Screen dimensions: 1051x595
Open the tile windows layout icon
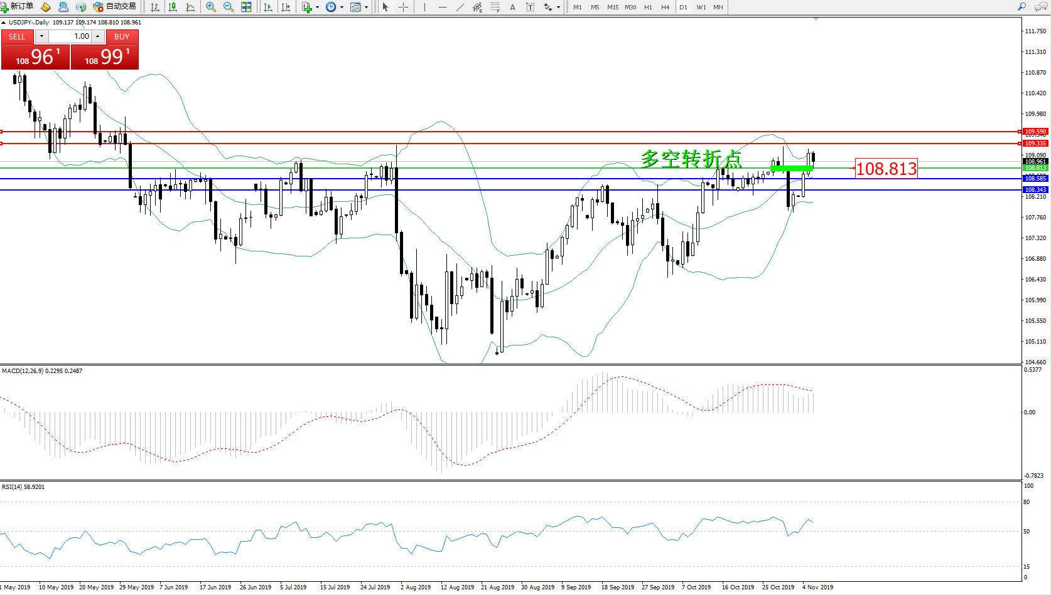(x=246, y=7)
